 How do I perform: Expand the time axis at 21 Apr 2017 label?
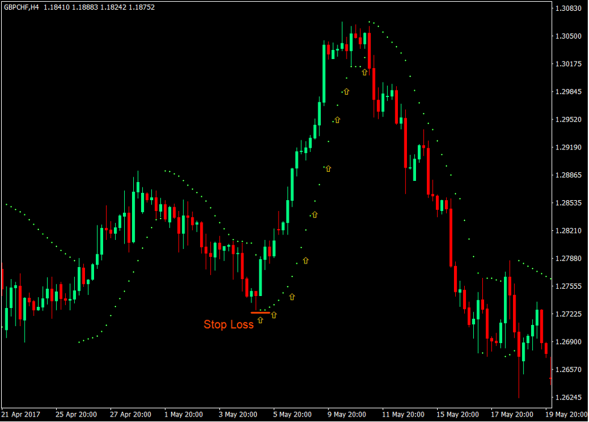[20, 415]
